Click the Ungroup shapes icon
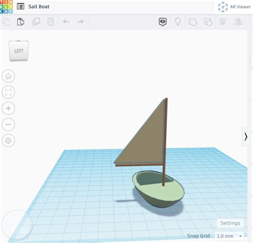This screenshot has width=253, height=243. point(208,22)
